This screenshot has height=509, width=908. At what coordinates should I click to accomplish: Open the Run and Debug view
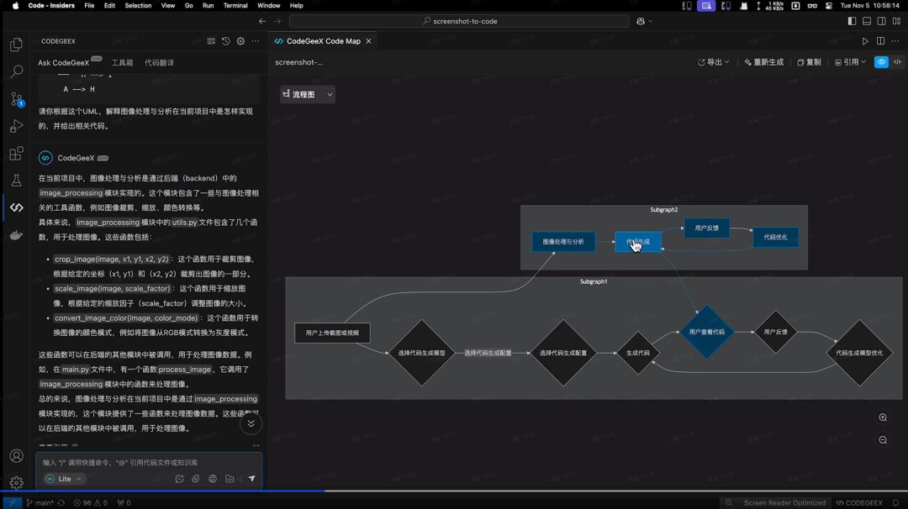point(16,126)
